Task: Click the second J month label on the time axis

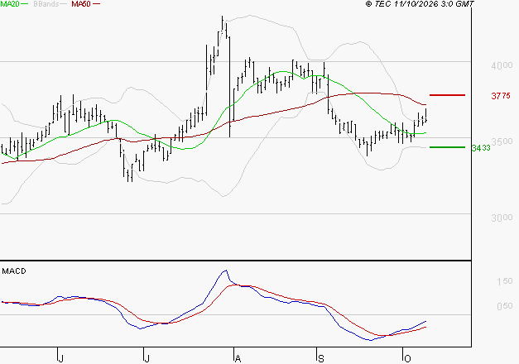Action: tap(147, 358)
